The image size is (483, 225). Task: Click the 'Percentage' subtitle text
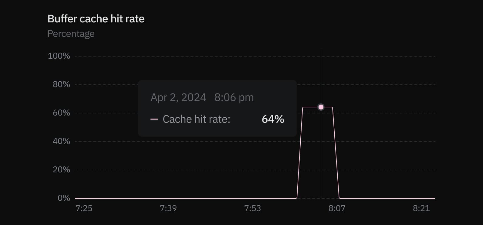[71, 34]
